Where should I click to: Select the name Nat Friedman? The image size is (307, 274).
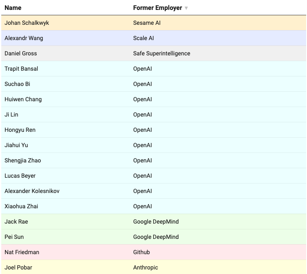[x=22, y=252]
